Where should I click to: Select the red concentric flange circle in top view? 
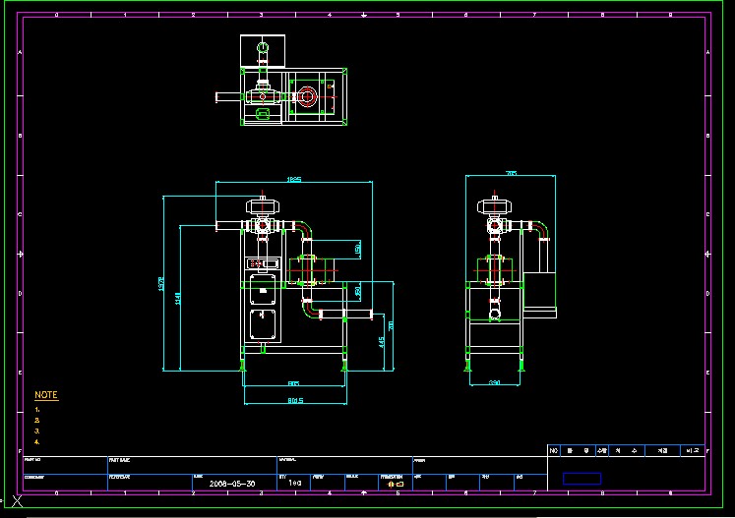pos(307,97)
